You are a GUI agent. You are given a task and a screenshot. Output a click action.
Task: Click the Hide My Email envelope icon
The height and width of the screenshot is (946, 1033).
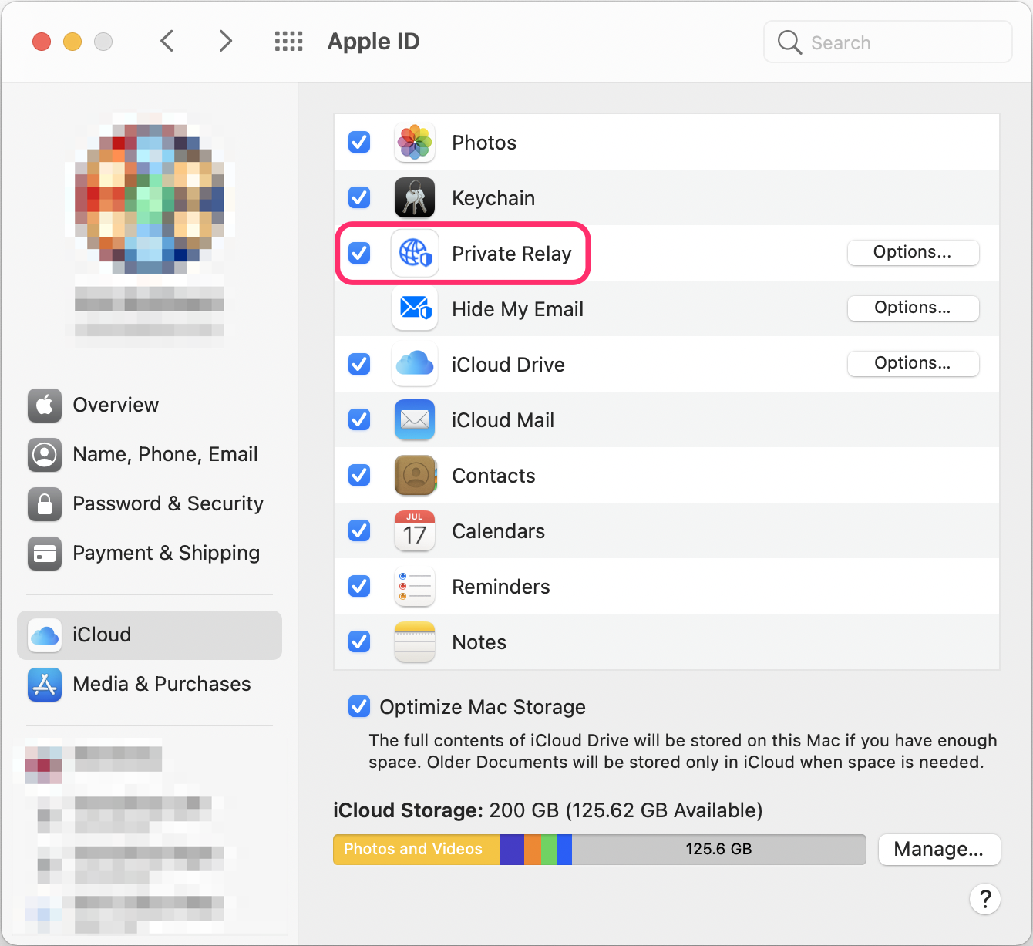click(415, 308)
